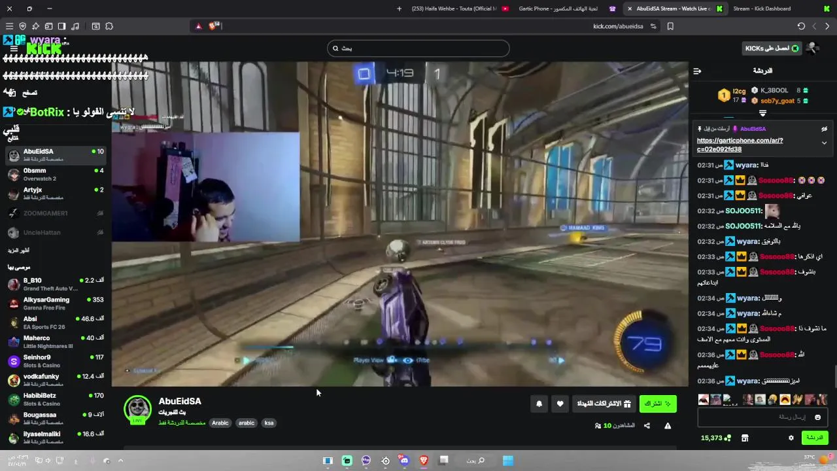Open a new browser tab
This screenshot has height=471, width=837.
point(400,9)
